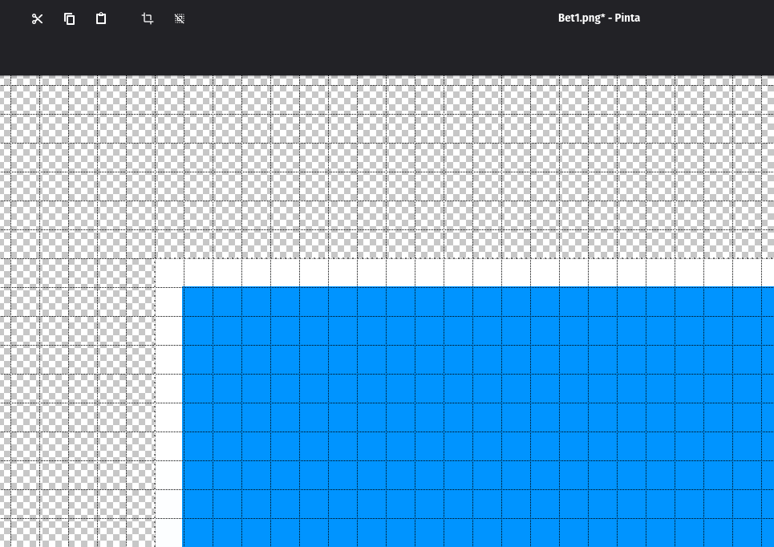The height and width of the screenshot is (547, 774).
Task: Click the Cut scissors icon
Action: pyautogui.click(x=37, y=18)
